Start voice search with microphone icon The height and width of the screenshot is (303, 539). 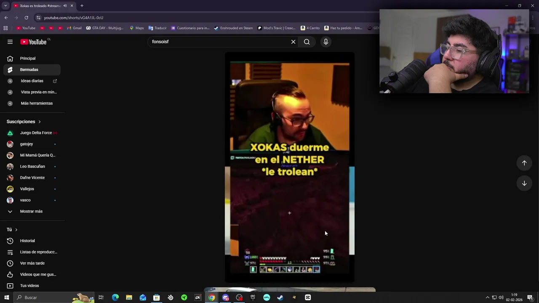326,42
